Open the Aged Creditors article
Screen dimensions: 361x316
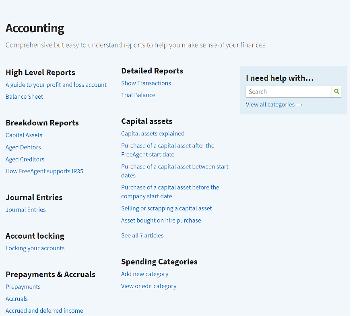pos(25,159)
